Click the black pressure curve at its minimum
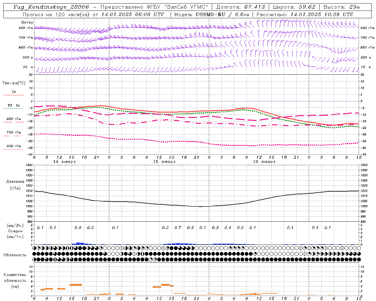Screen dimensions: 376x301 pyautogui.click(x=201, y=206)
